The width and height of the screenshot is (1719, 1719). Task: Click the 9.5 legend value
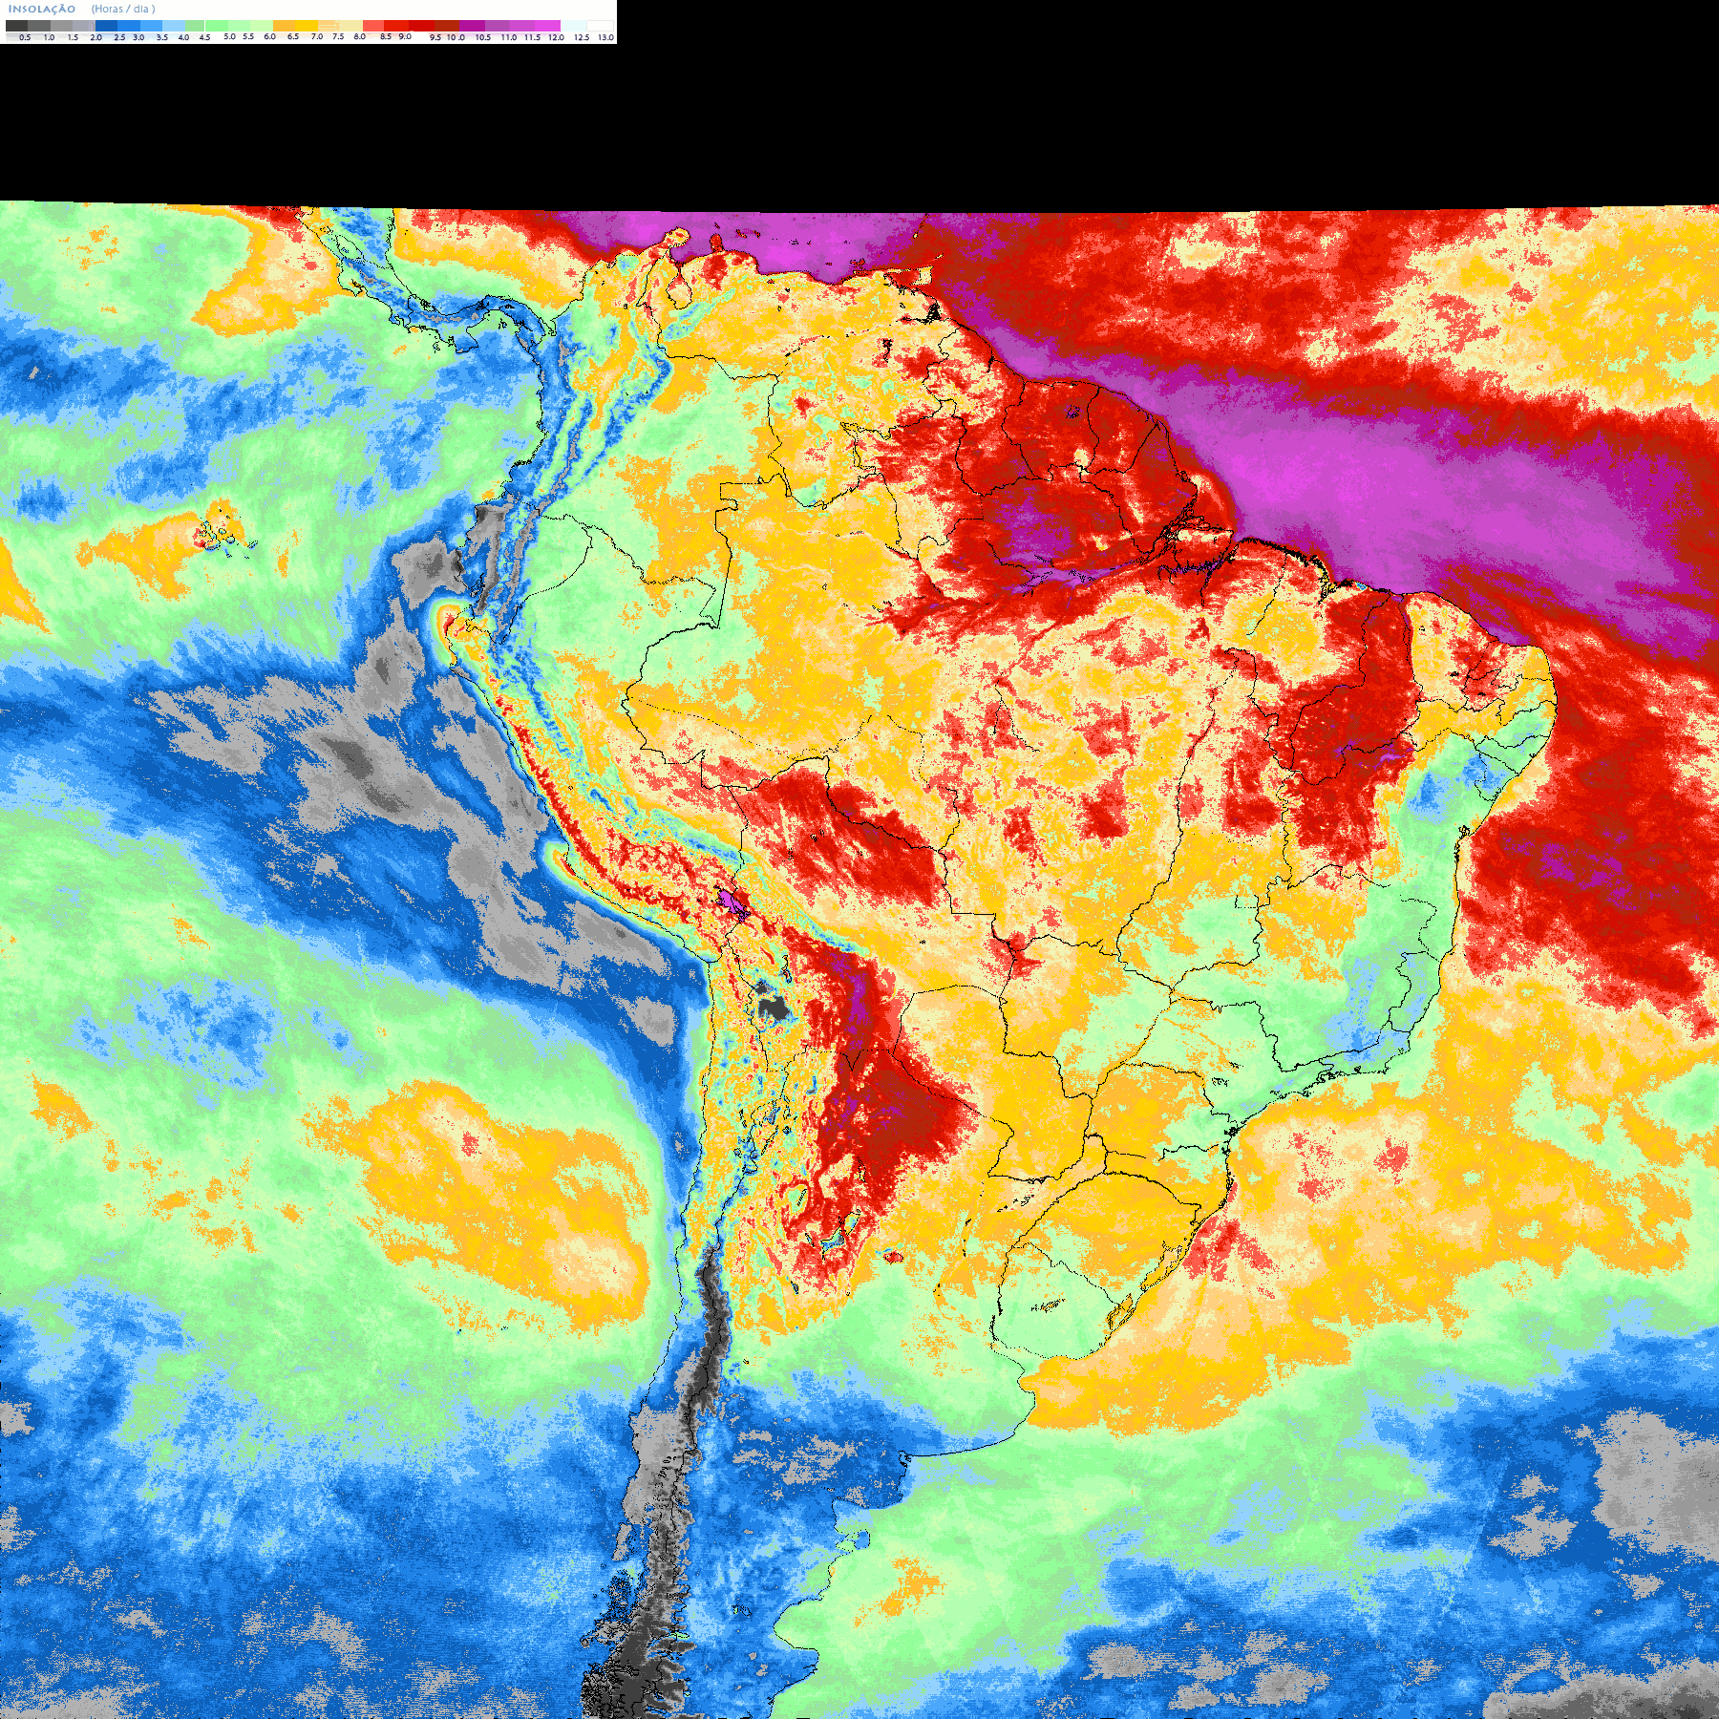pyautogui.click(x=435, y=37)
